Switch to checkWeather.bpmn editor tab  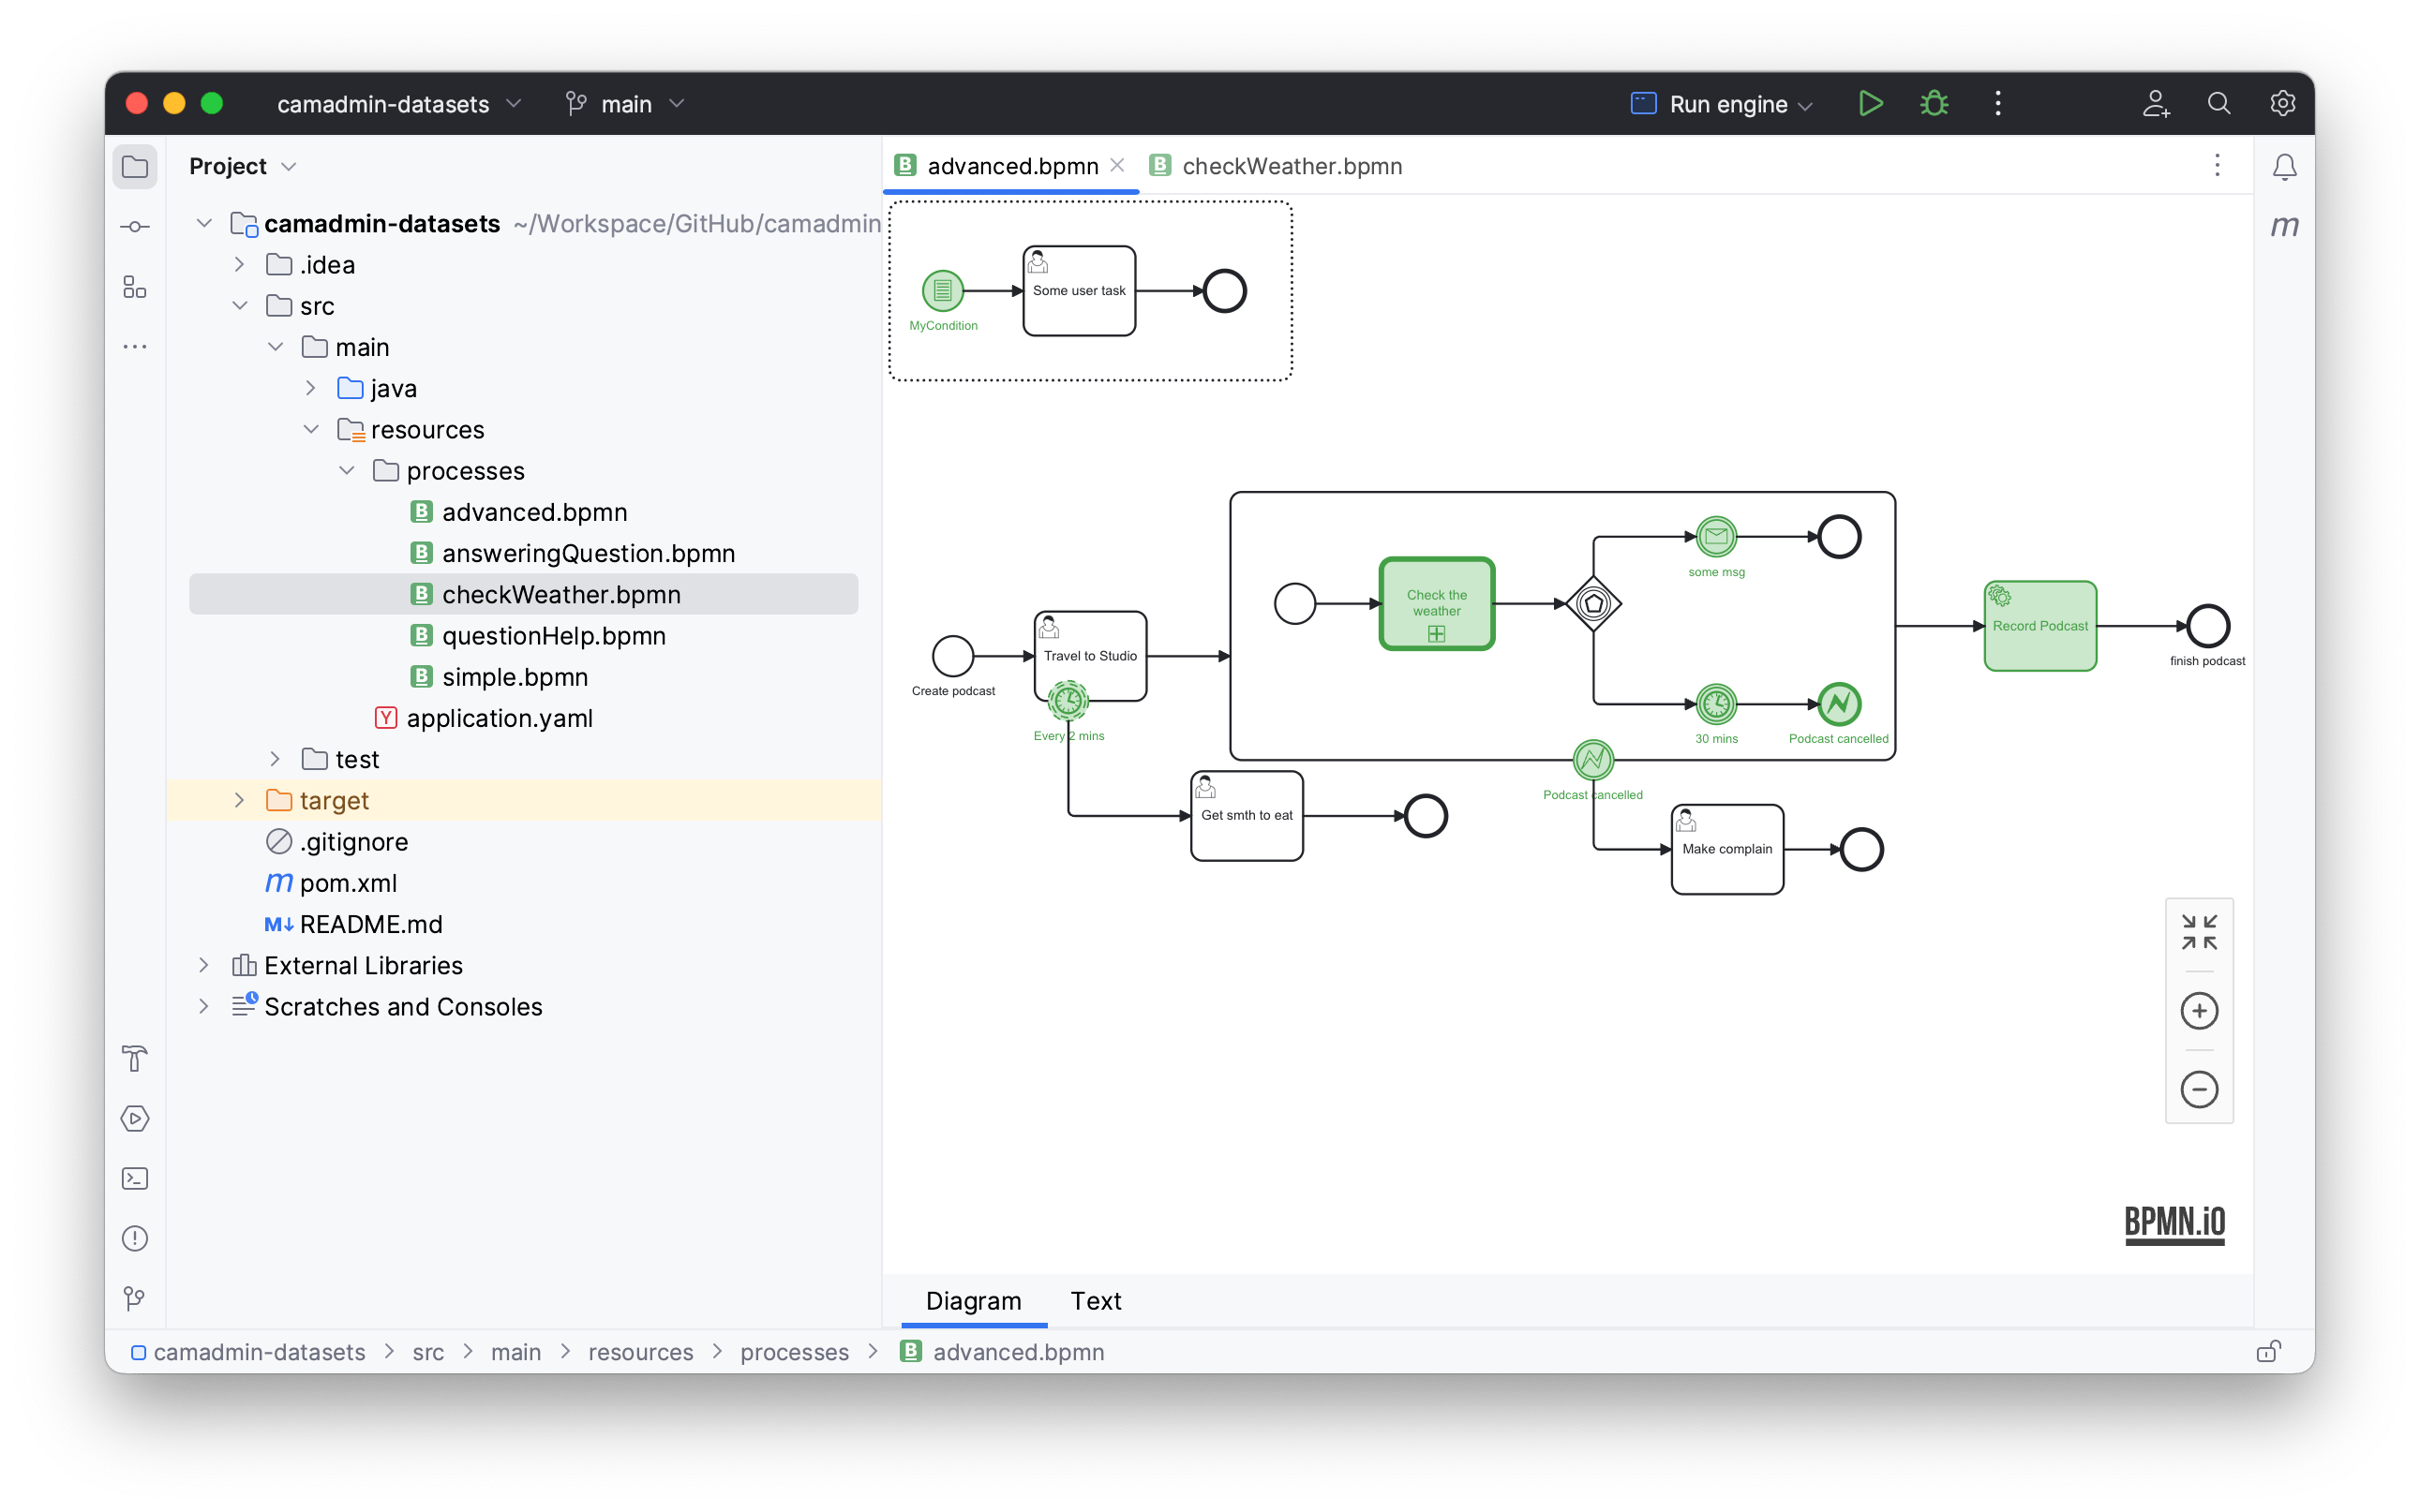[x=1291, y=166]
